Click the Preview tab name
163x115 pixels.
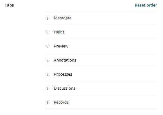click(x=61, y=46)
